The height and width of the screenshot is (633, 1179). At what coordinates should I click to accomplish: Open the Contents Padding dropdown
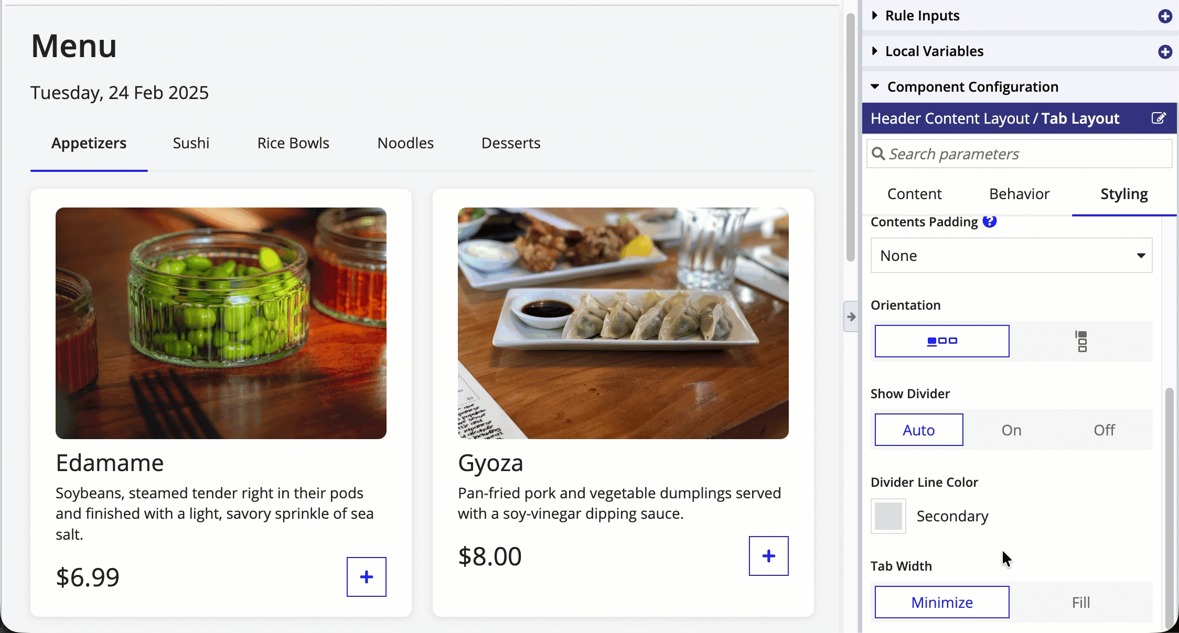click(x=1011, y=255)
